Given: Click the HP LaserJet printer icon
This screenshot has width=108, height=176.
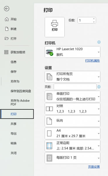Looking at the screenshot, I should (x=49, y=53).
